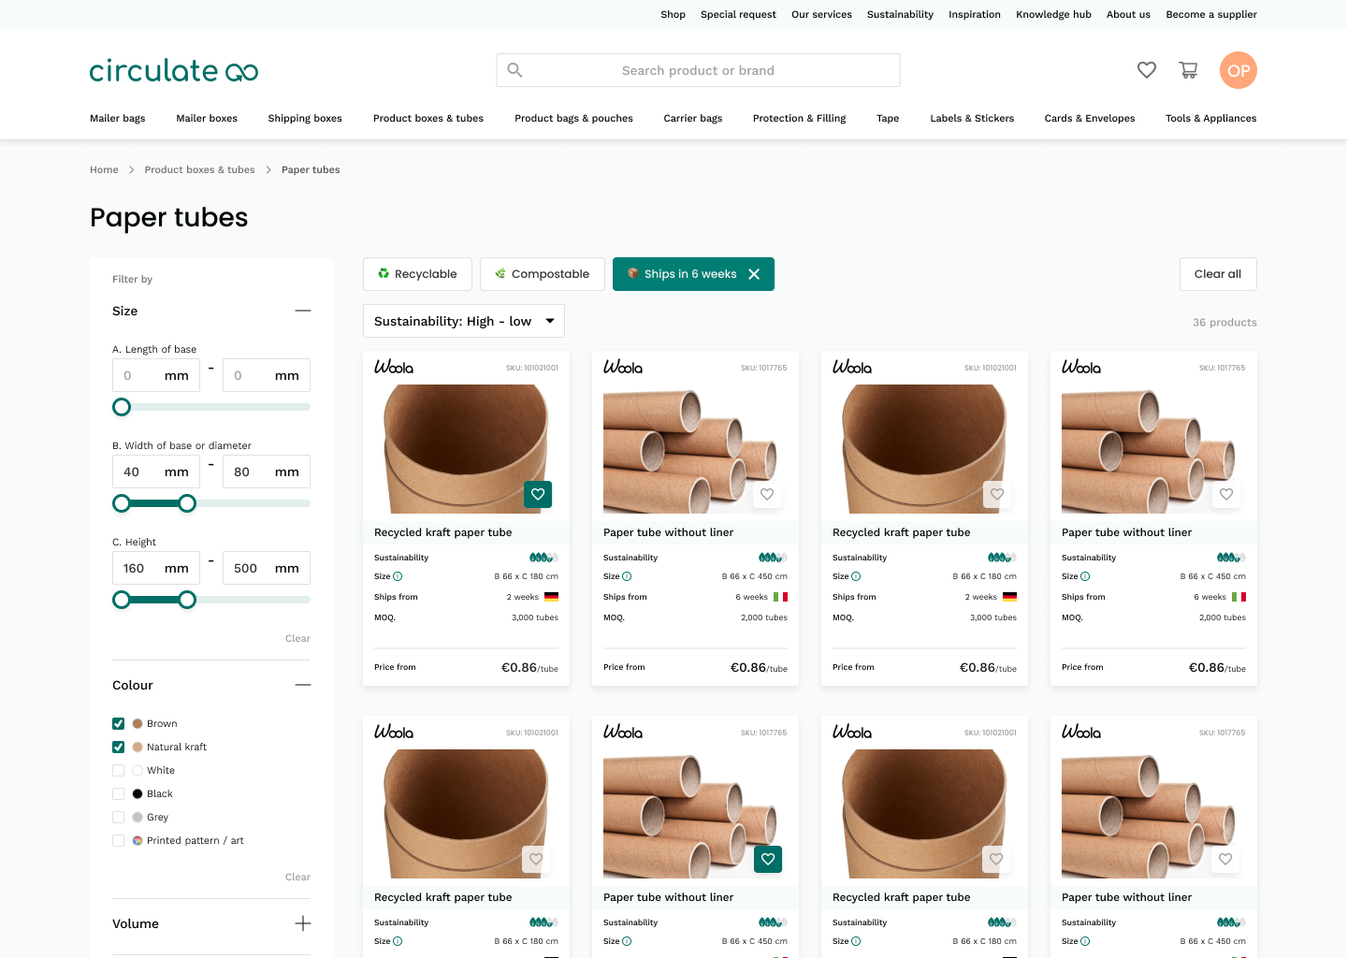Unfavorite the first Recycled kraft paper tube card
1347x958 pixels.
tap(538, 494)
